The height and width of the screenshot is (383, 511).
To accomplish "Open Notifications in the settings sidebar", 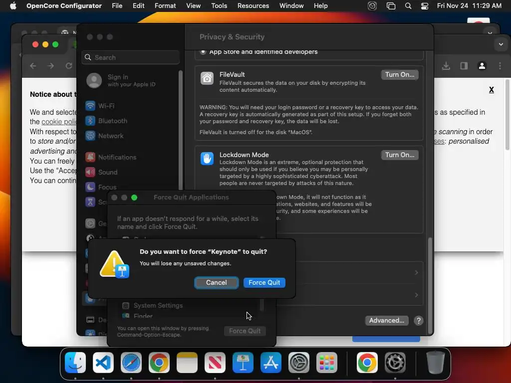I will tap(111, 157).
